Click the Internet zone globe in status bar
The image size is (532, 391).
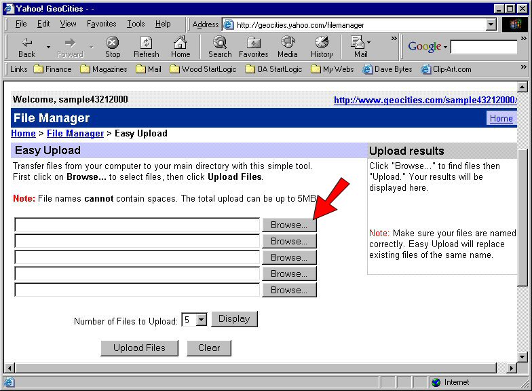(436, 383)
